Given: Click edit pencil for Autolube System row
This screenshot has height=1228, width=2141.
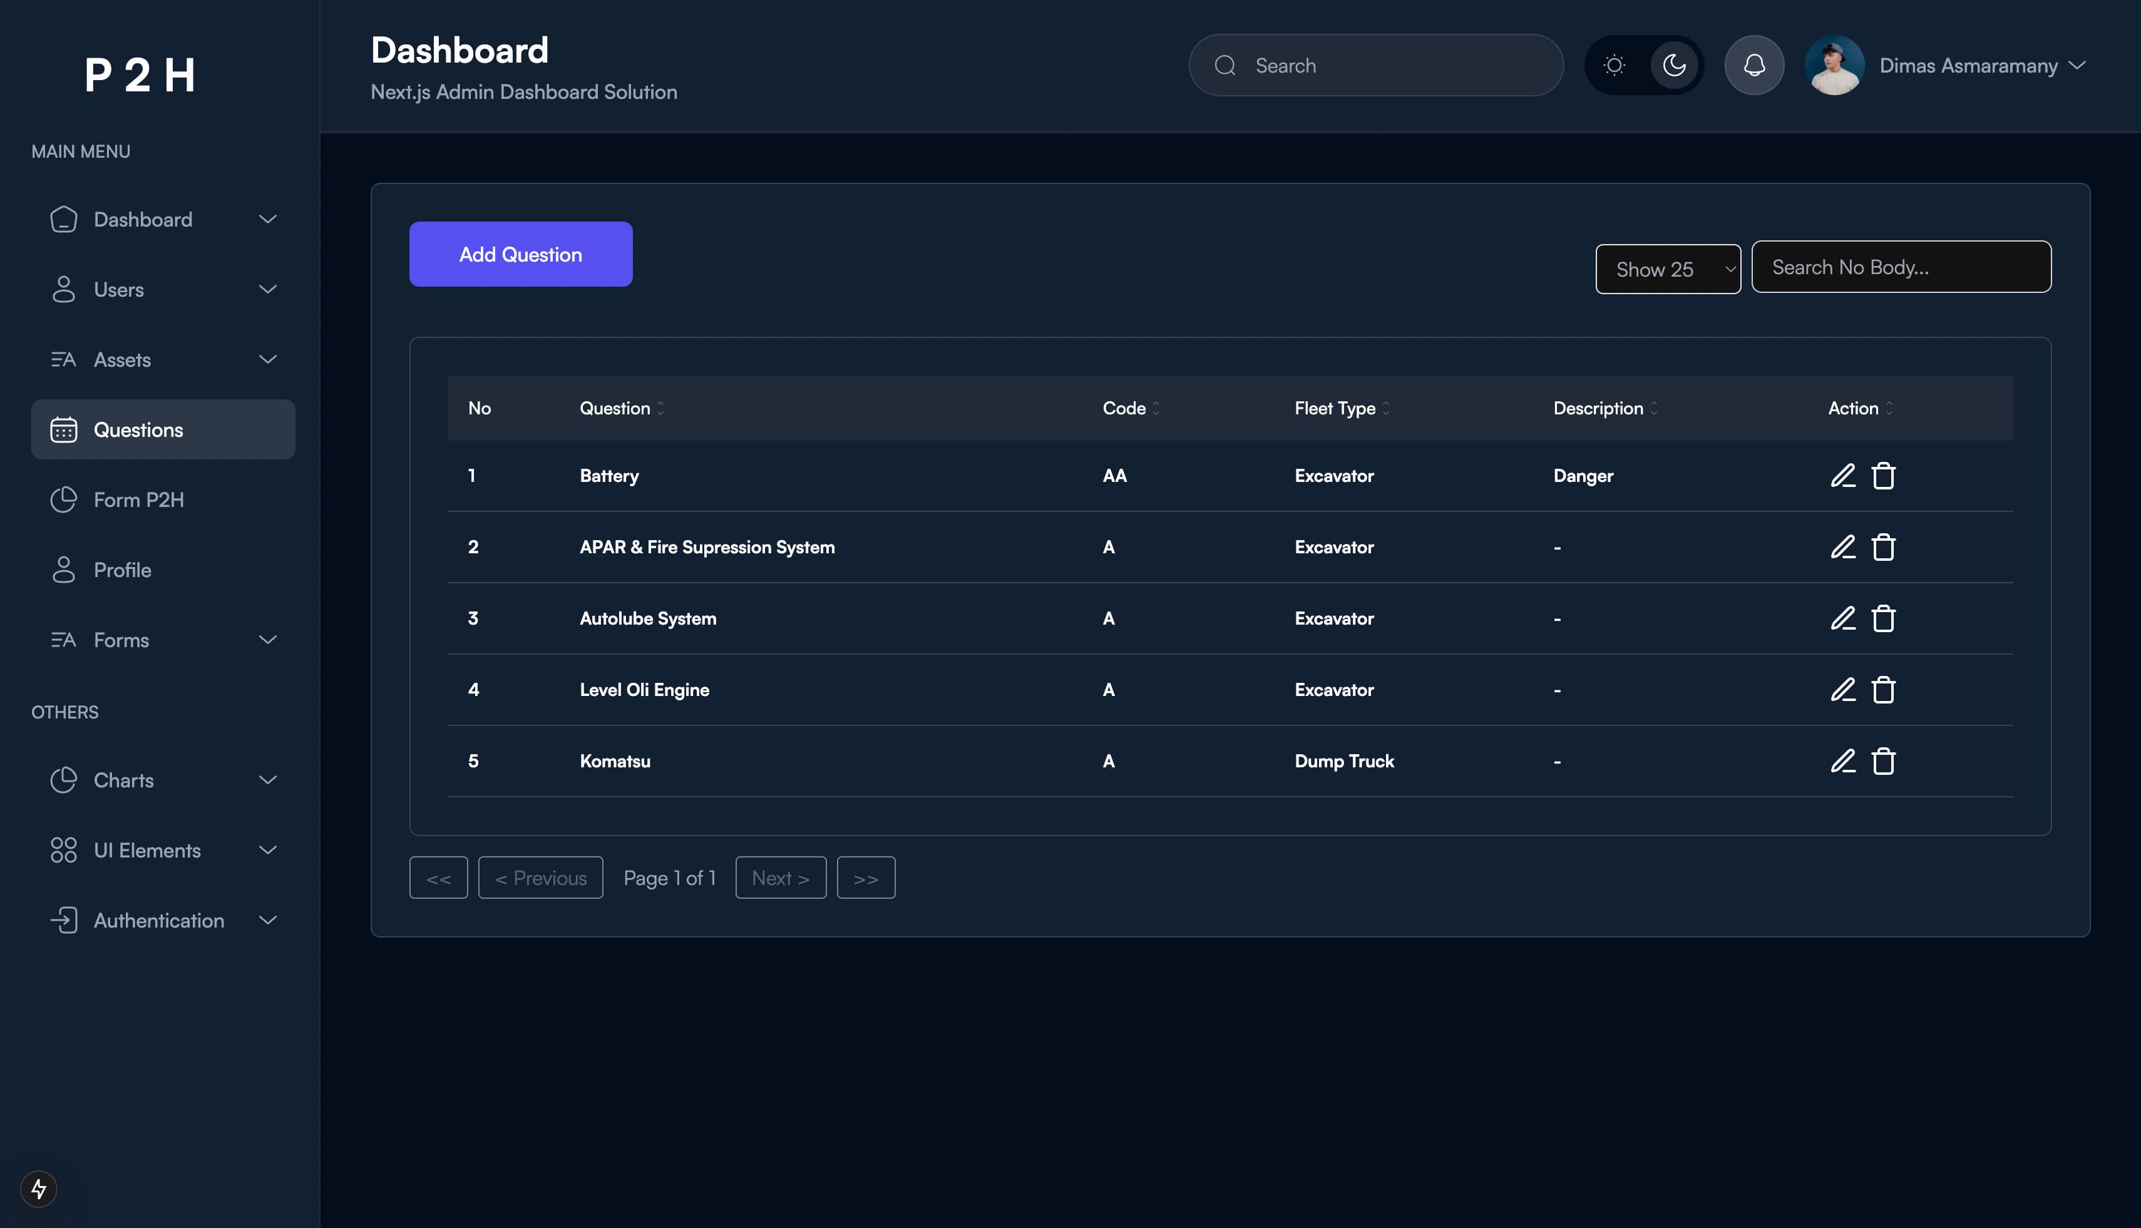Looking at the screenshot, I should (1842, 618).
